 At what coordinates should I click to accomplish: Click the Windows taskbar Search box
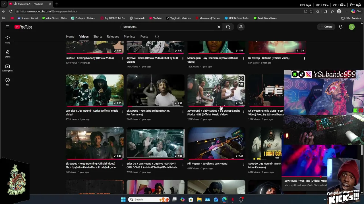(x=148, y=199)
